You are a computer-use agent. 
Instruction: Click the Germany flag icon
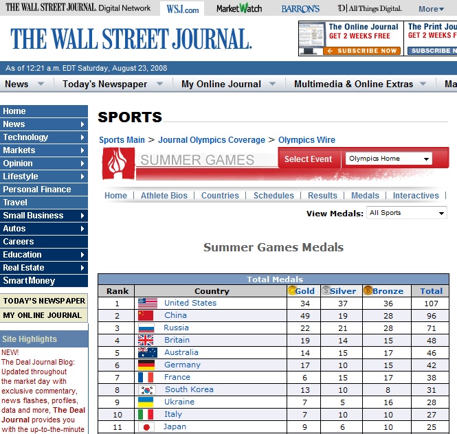tap(146, 365)
